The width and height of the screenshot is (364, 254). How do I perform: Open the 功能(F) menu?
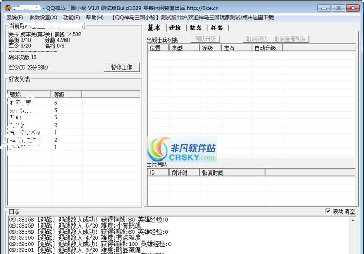point(72,17)
